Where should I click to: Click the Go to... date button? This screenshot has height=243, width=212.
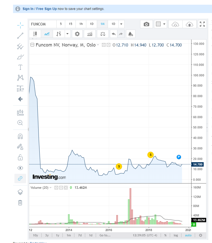tap(105, 235)
